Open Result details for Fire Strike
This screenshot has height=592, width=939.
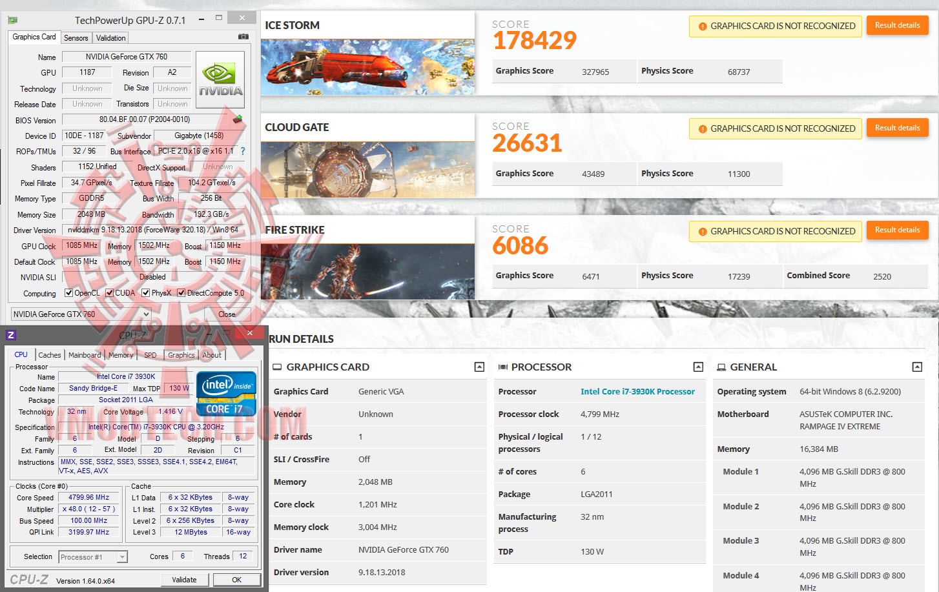(x=897, y=230)
